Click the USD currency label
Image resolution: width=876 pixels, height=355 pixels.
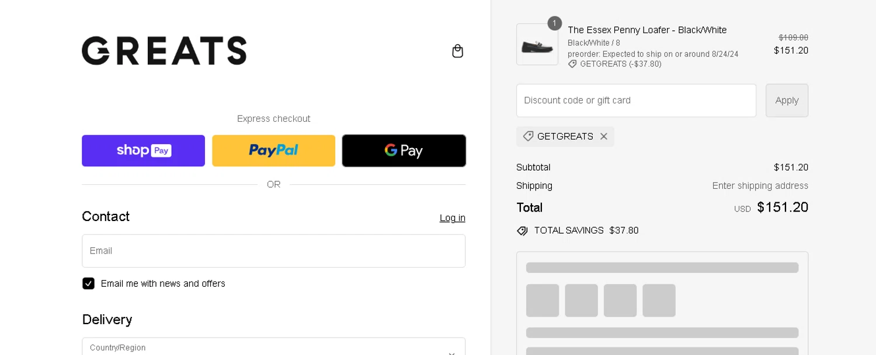[742, 209]
